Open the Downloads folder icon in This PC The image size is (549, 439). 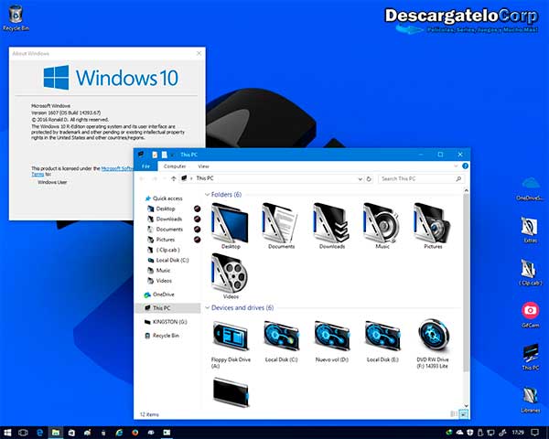331,222
